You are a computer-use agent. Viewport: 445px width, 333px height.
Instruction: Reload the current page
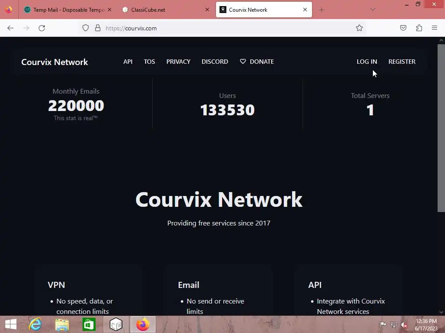pyautogui.click(x=42, y=28)
